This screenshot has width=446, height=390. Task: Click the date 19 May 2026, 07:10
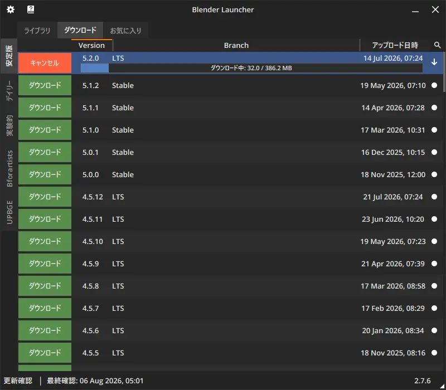point(393,85)
